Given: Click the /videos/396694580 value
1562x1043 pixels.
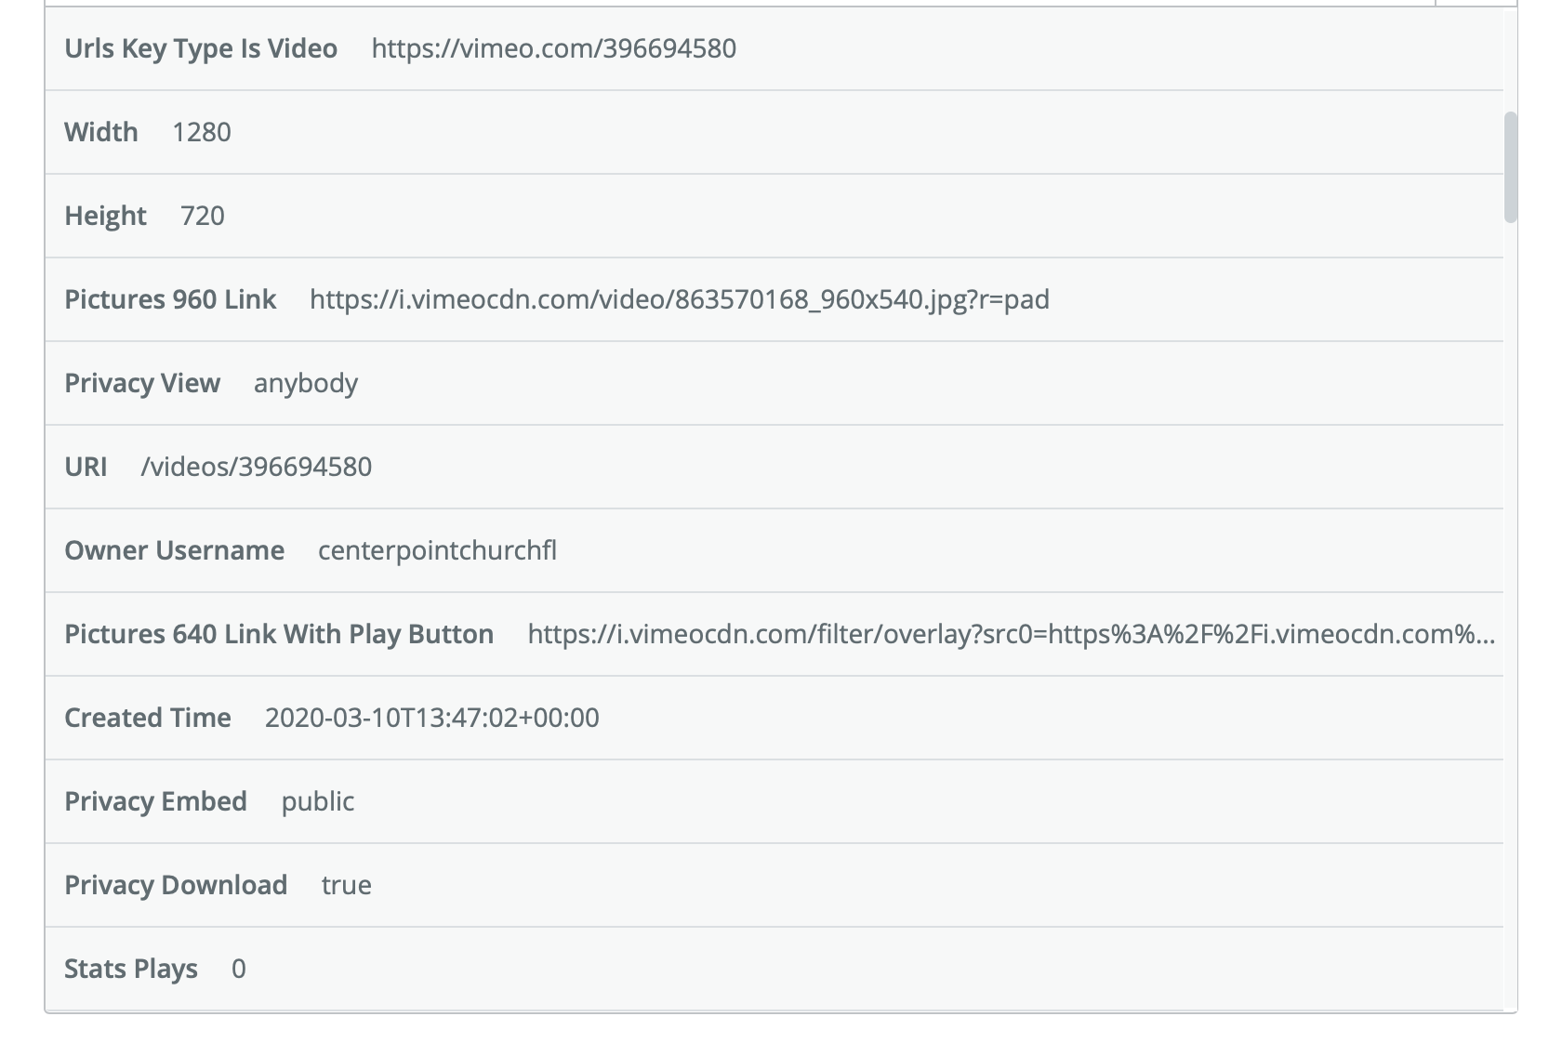Looking at the screenshot, I should click(257, 467).
